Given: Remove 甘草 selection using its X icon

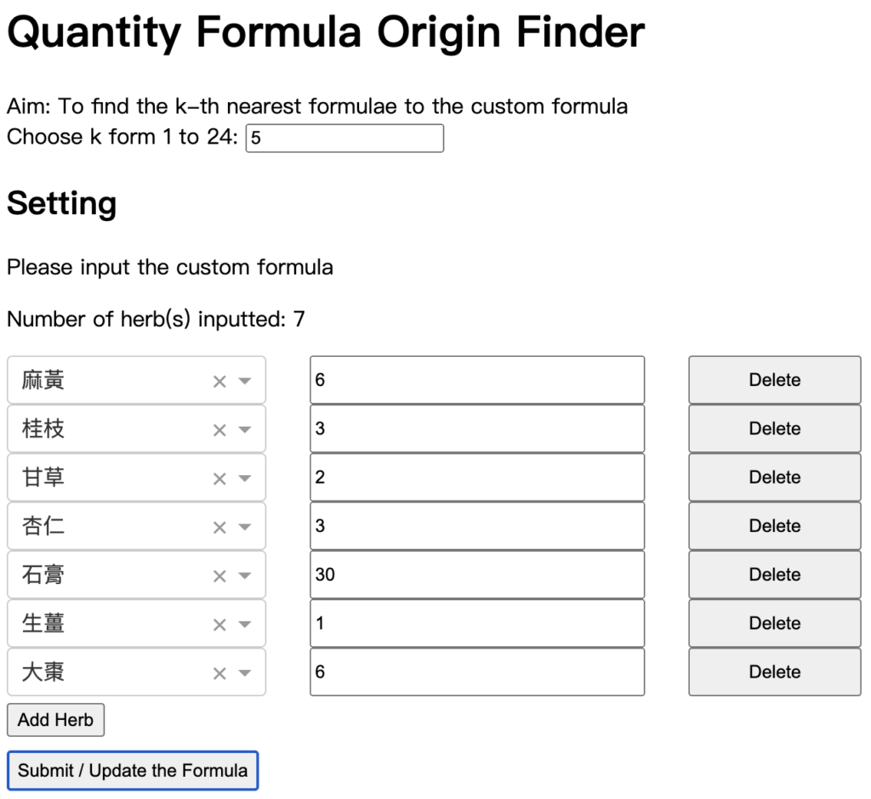Looking at the screenshot, I should click(219, 479).
